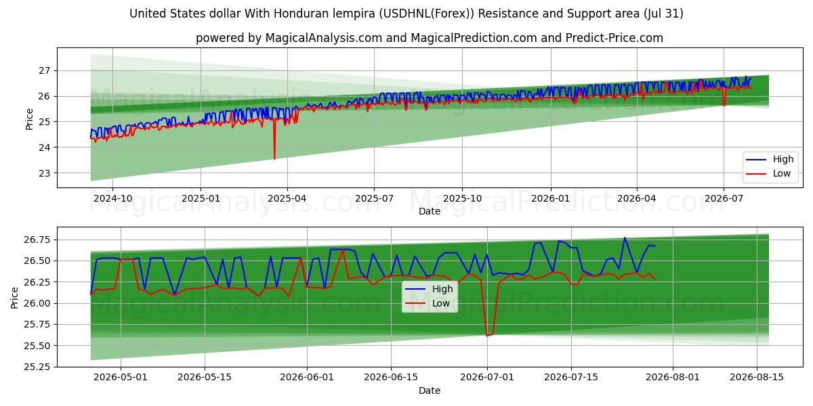The width and height of the screenshot is (813, 406).
Task: Click the '2025-10' date tick label
Action: click(463, 199)
